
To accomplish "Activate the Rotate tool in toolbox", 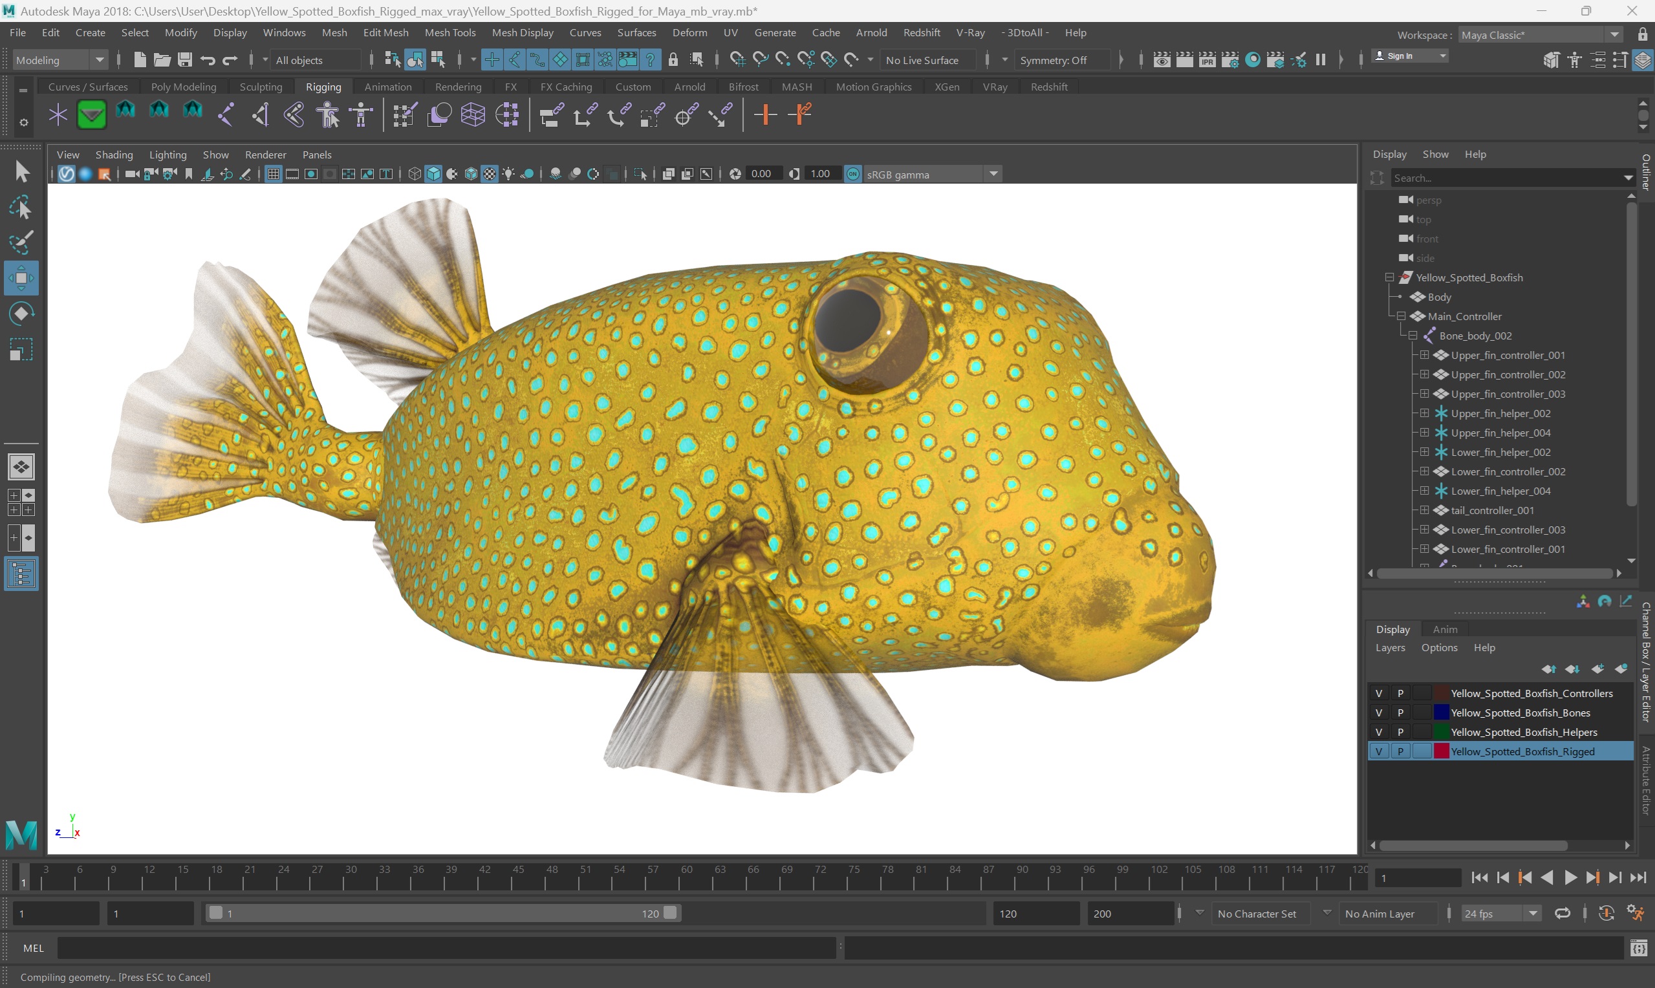I will tap(21, 314).
